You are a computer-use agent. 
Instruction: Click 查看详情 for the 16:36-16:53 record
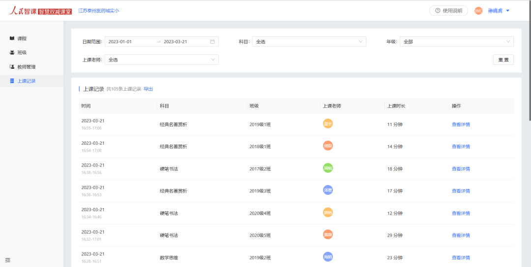[x=461, y=191]
